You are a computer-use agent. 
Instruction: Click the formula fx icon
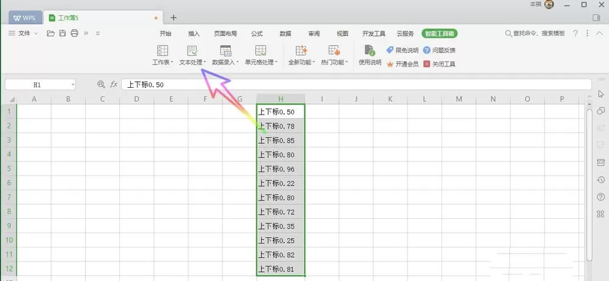(114, 84)
